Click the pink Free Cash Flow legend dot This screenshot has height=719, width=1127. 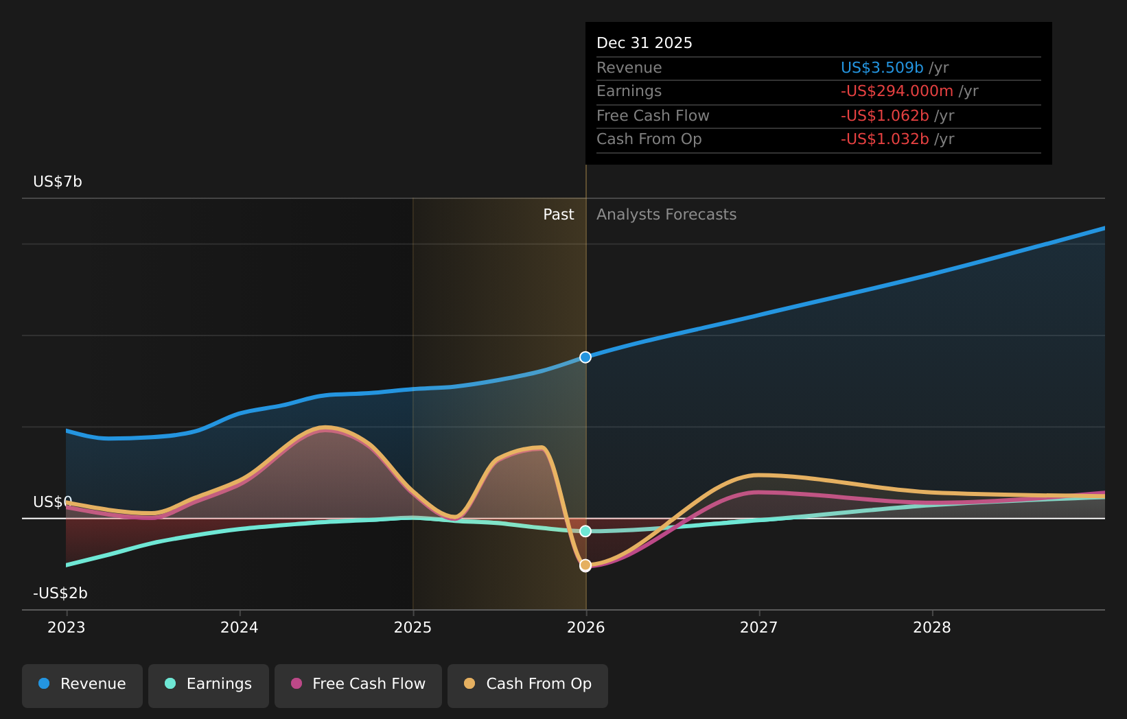[296, 684]
